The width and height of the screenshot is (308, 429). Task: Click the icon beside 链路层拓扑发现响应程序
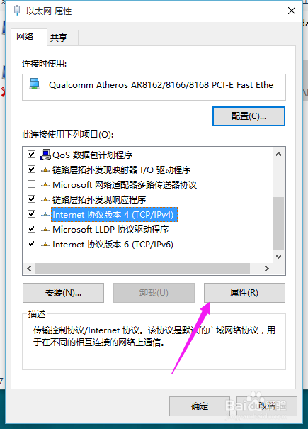point(45,200)
